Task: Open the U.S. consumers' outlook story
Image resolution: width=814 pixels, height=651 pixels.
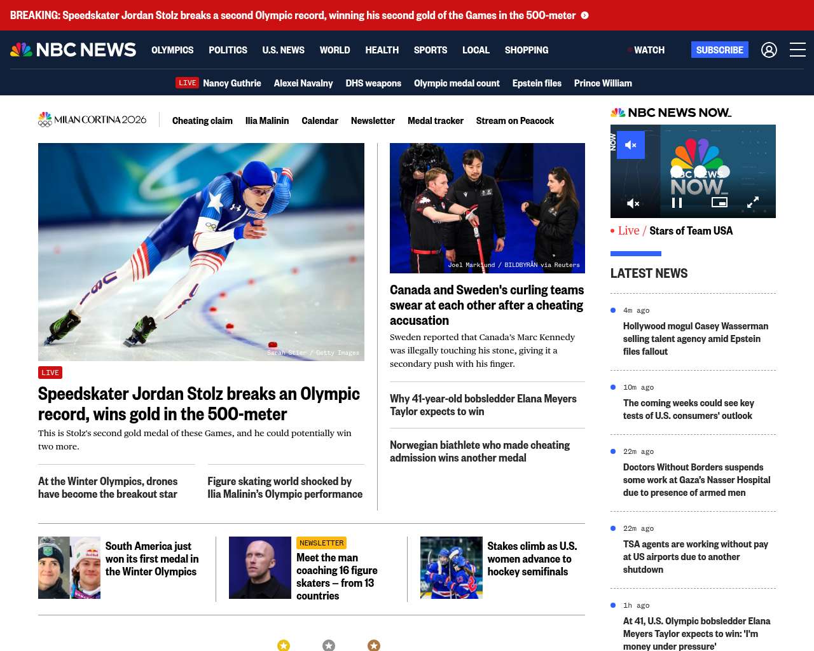Action: [x=689, y=409]
